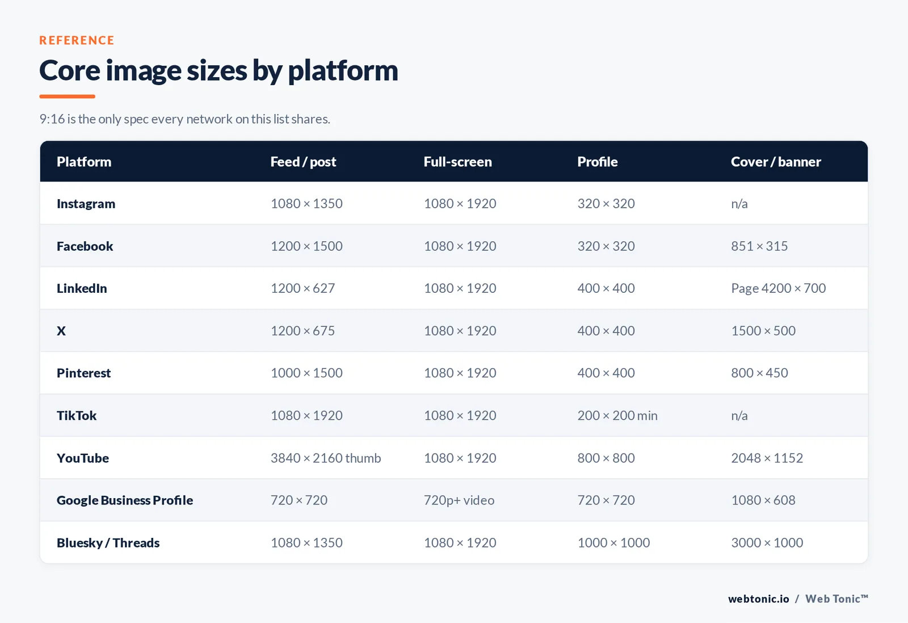Click the Instagram cover n/a cell
The image size is (908, 623).
point(739,204)
